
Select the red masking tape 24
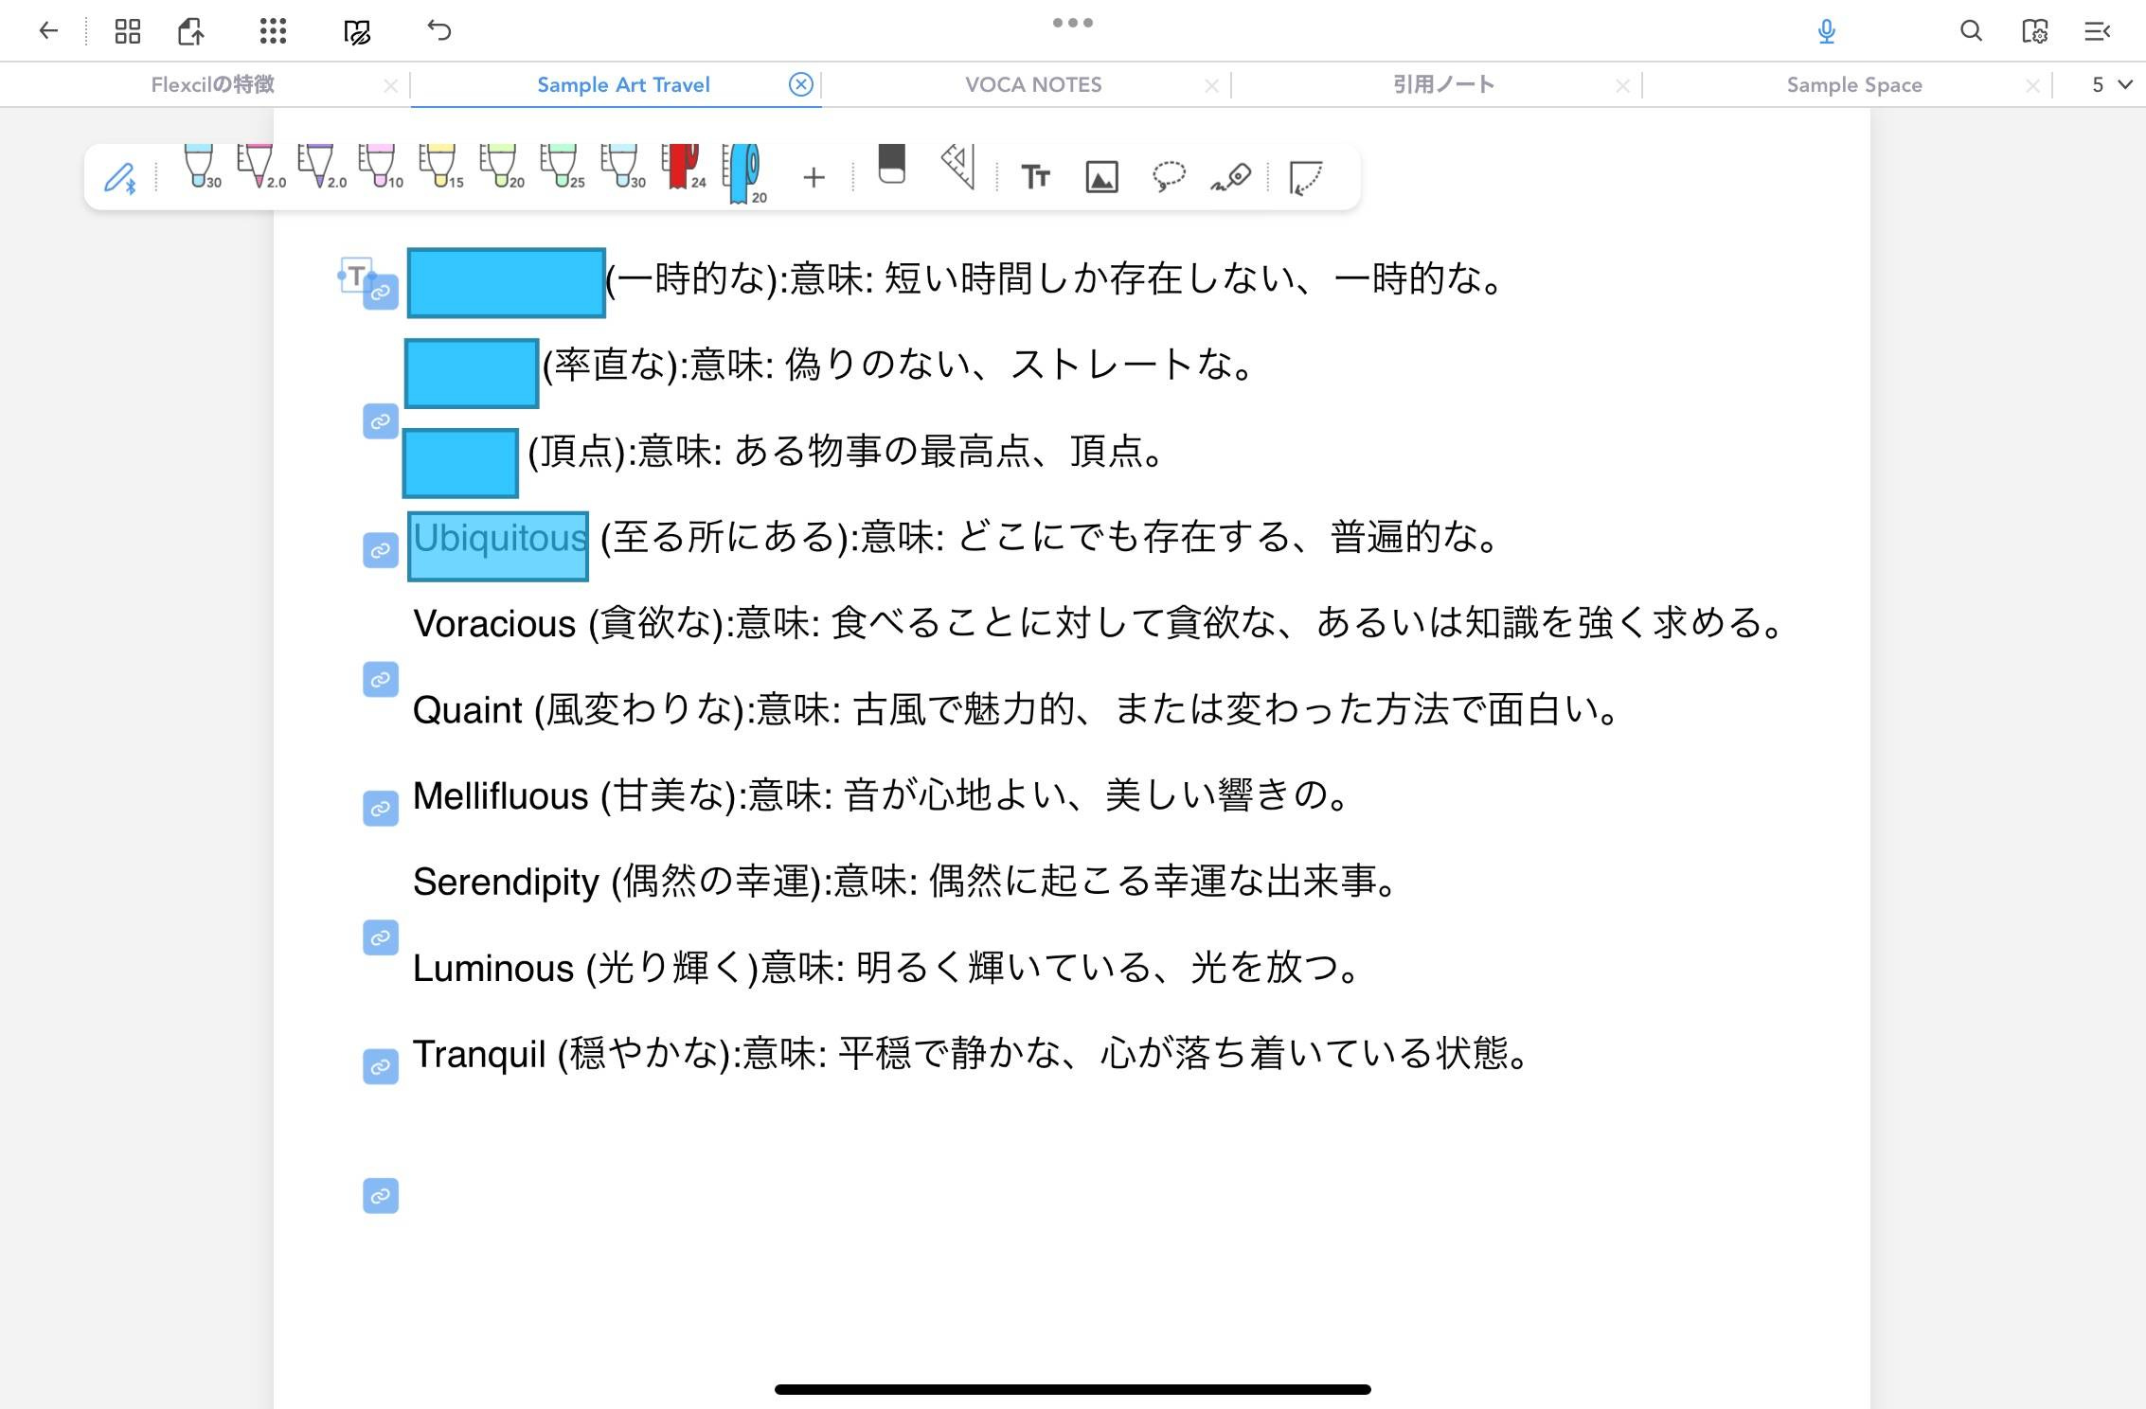(x=683, y=167)
